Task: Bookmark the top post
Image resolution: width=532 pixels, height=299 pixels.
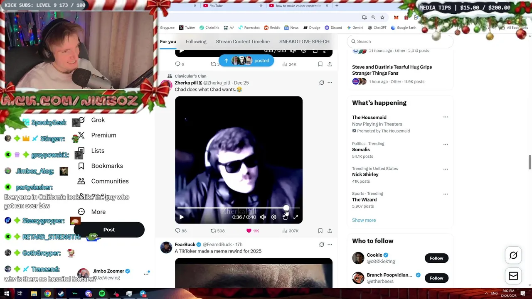Action: [320, 64]
